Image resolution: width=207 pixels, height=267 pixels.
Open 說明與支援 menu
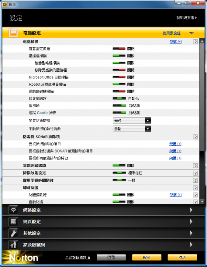pos(187,18)
